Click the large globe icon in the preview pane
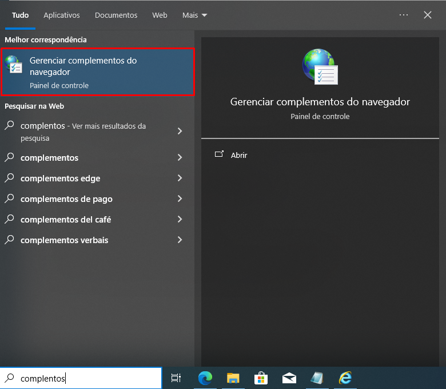 point(320,67)
